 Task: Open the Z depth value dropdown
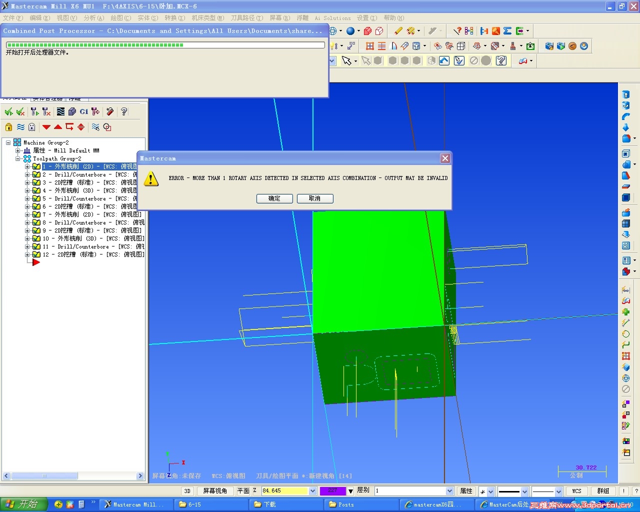(312, 491)
